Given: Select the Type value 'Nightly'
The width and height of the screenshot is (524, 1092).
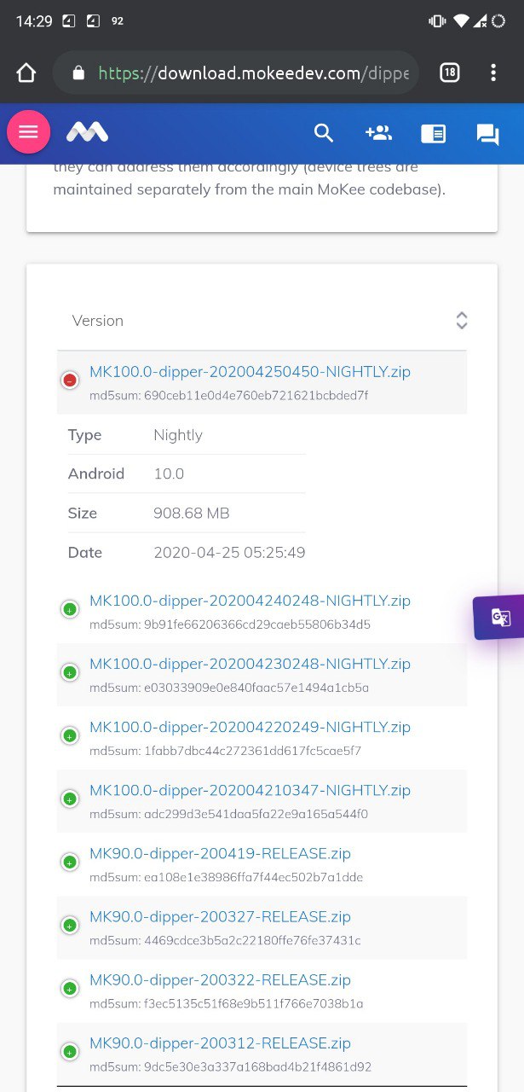Looking at the screenshot, I should (x=178, y=435).
